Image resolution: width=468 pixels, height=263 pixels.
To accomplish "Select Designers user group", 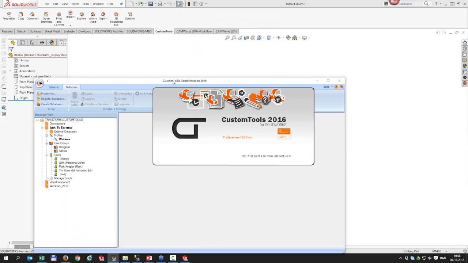I will point(64,147).
